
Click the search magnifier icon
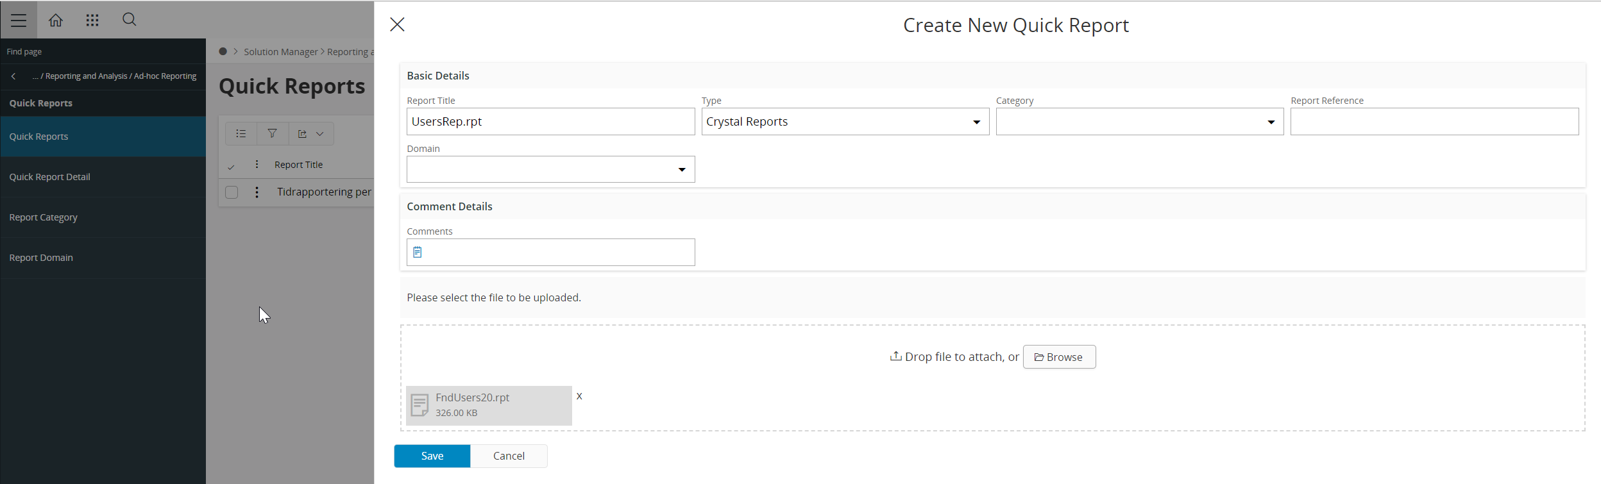click(130, 20)
